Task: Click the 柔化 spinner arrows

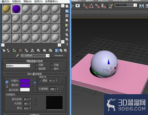Action: pyautogui.click(x=30, y=108)
